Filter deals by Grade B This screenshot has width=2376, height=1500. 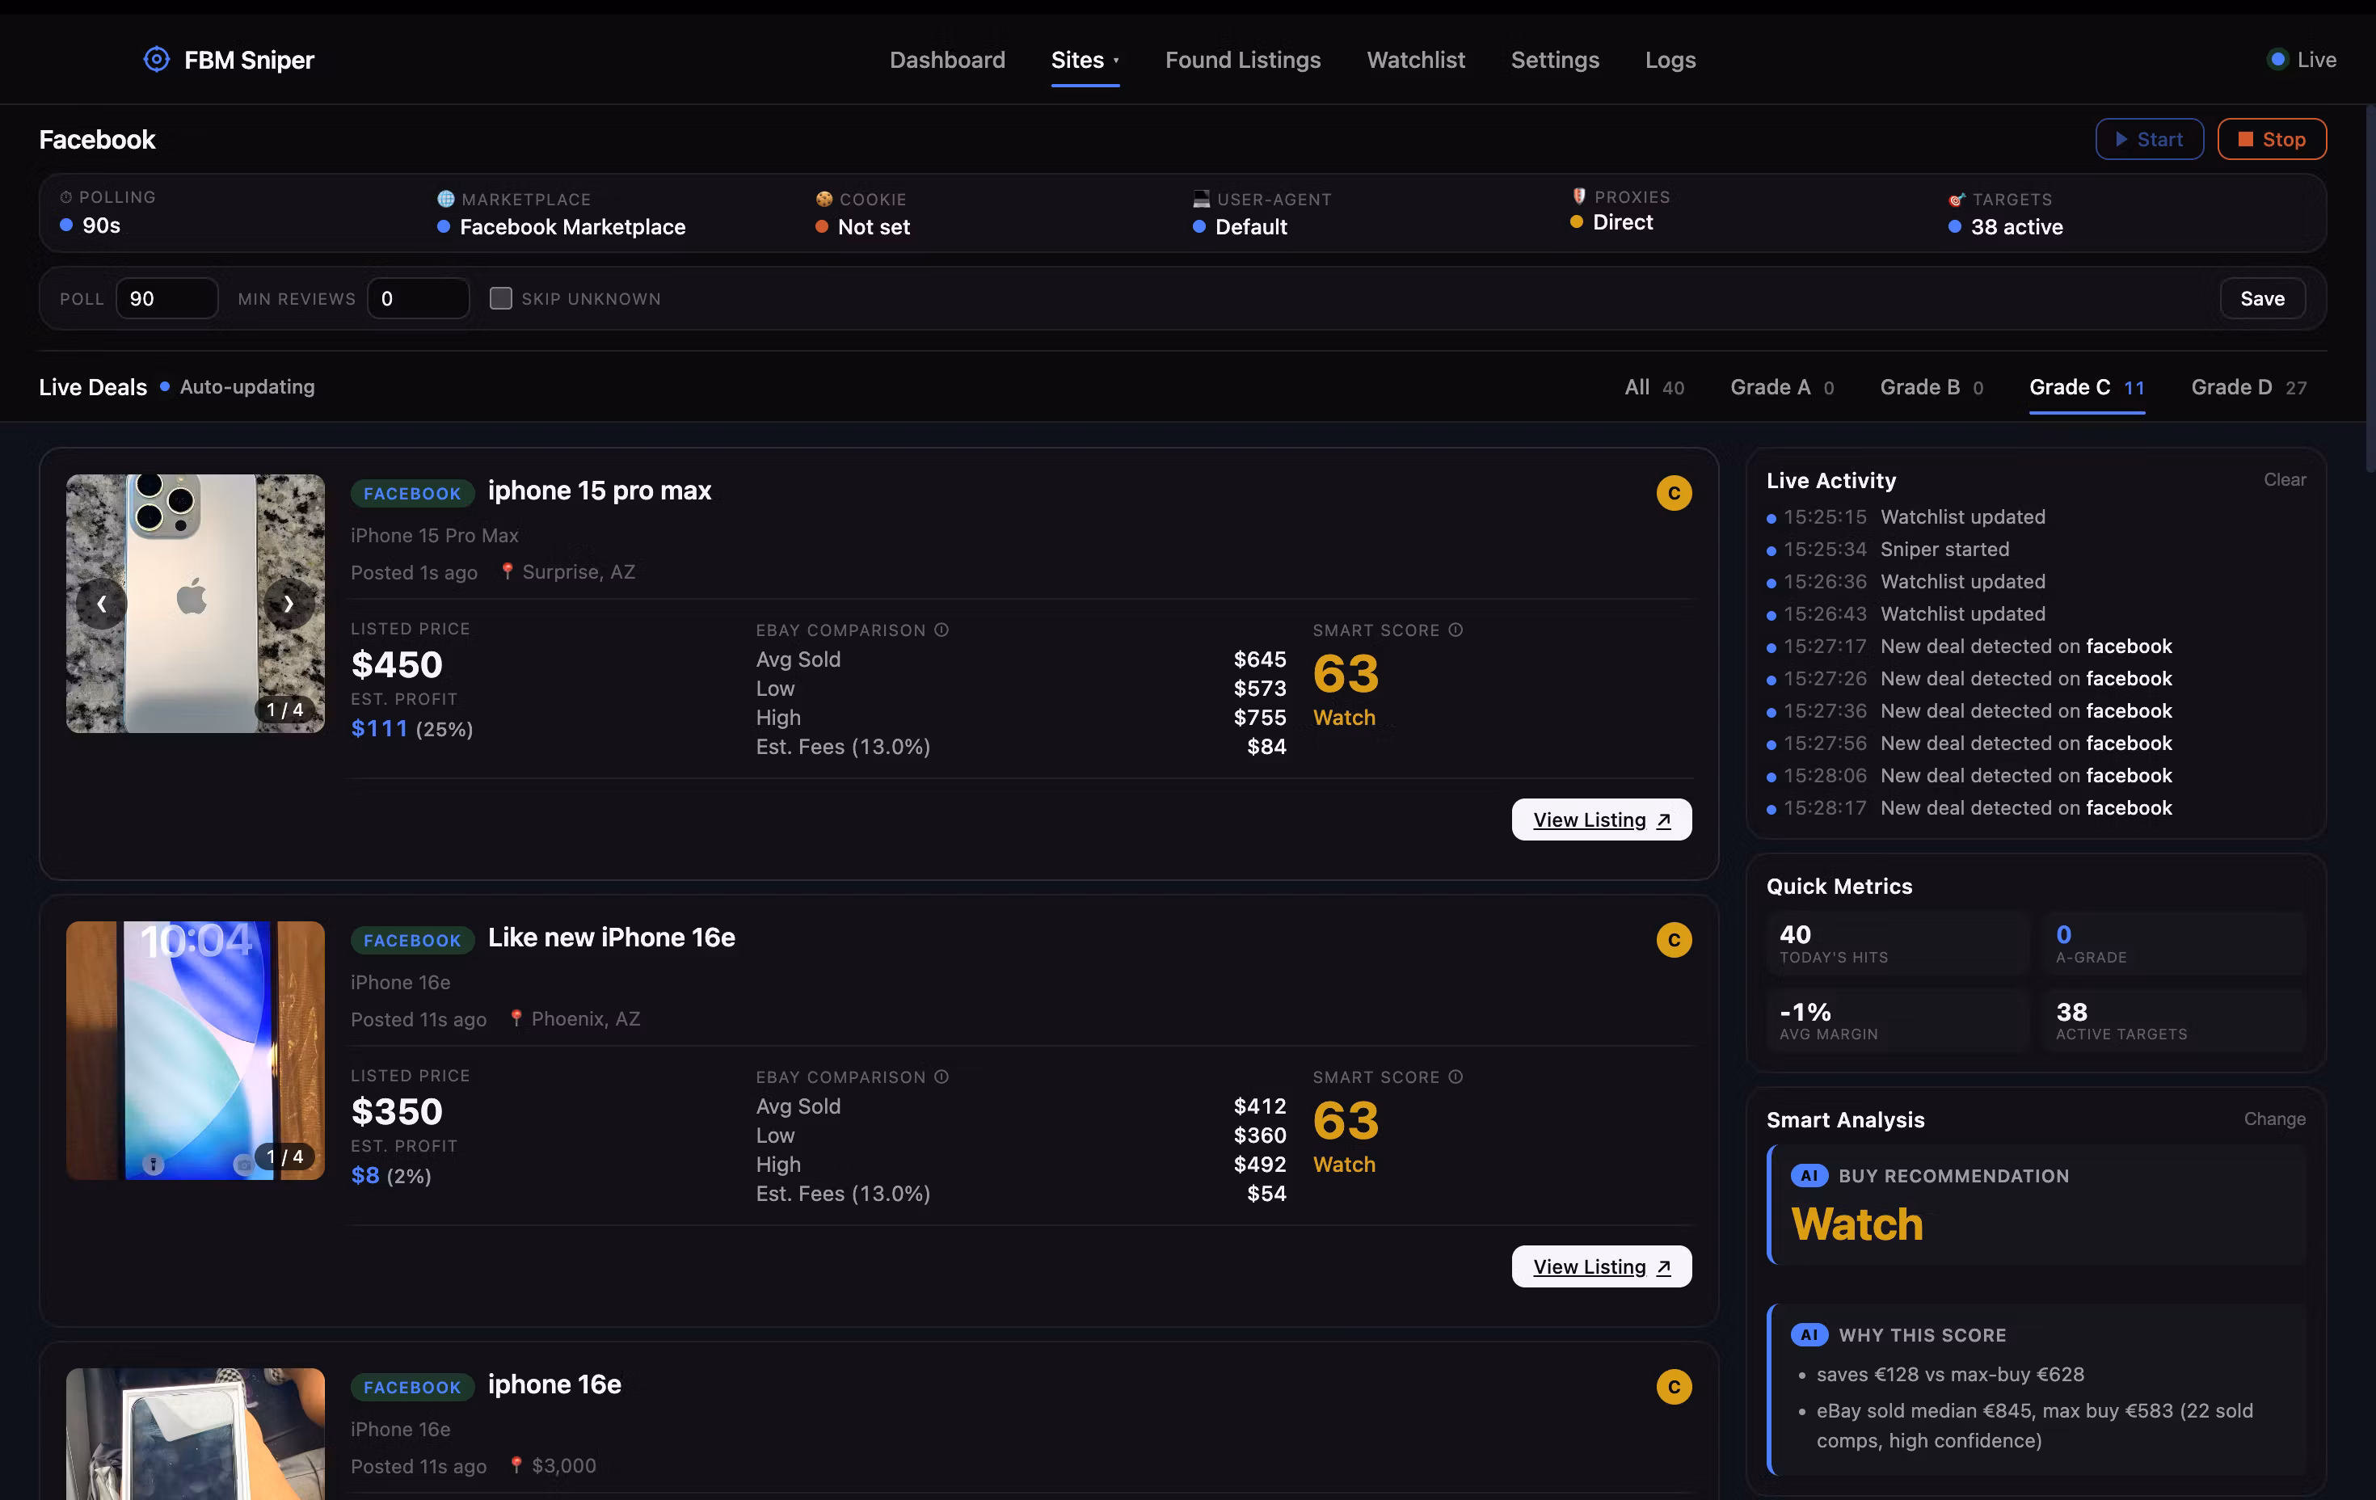coord(1931,387)
